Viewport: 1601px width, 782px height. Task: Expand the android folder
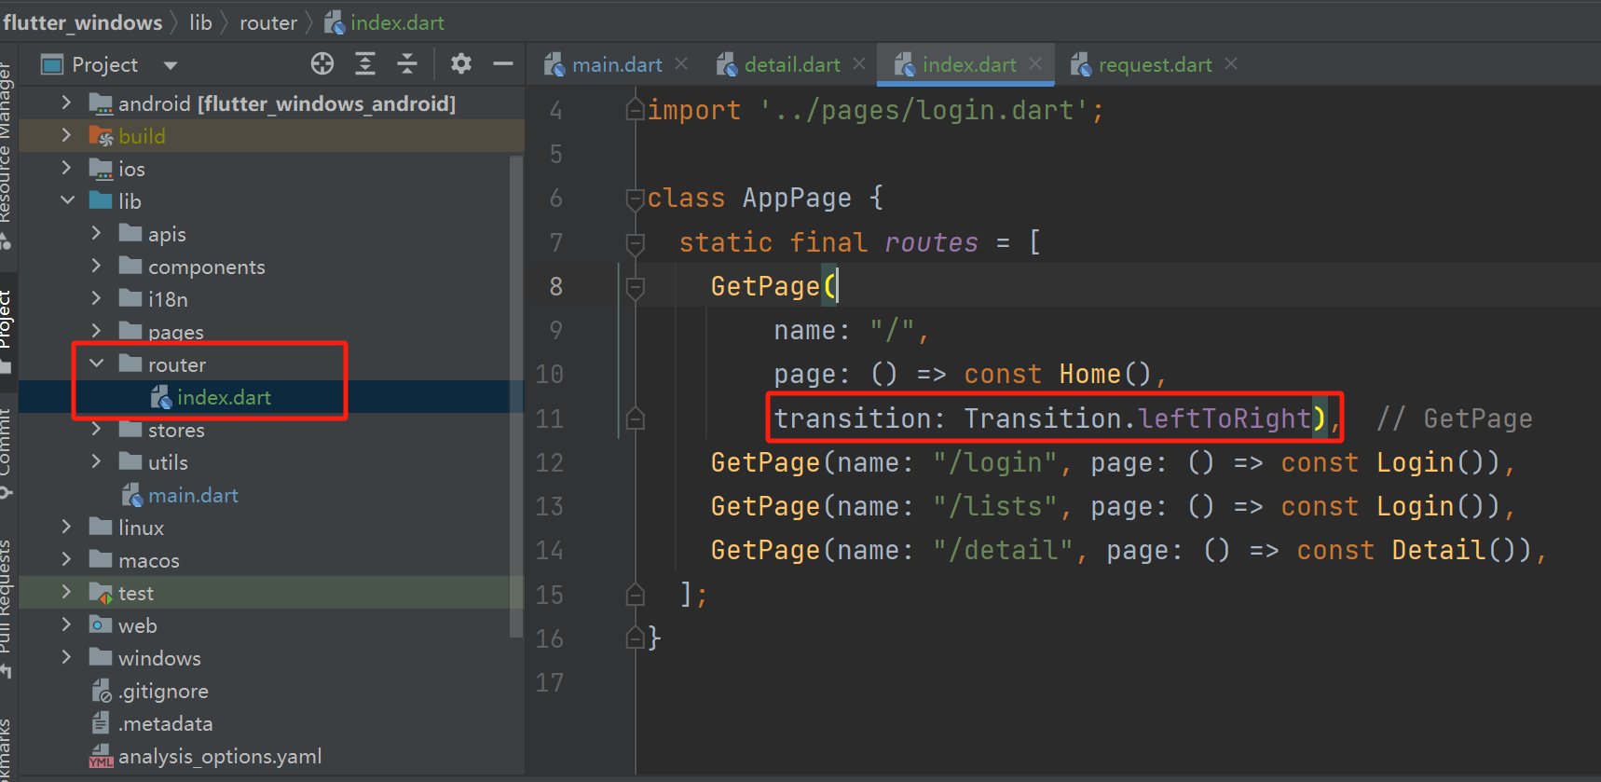point(66,103)
